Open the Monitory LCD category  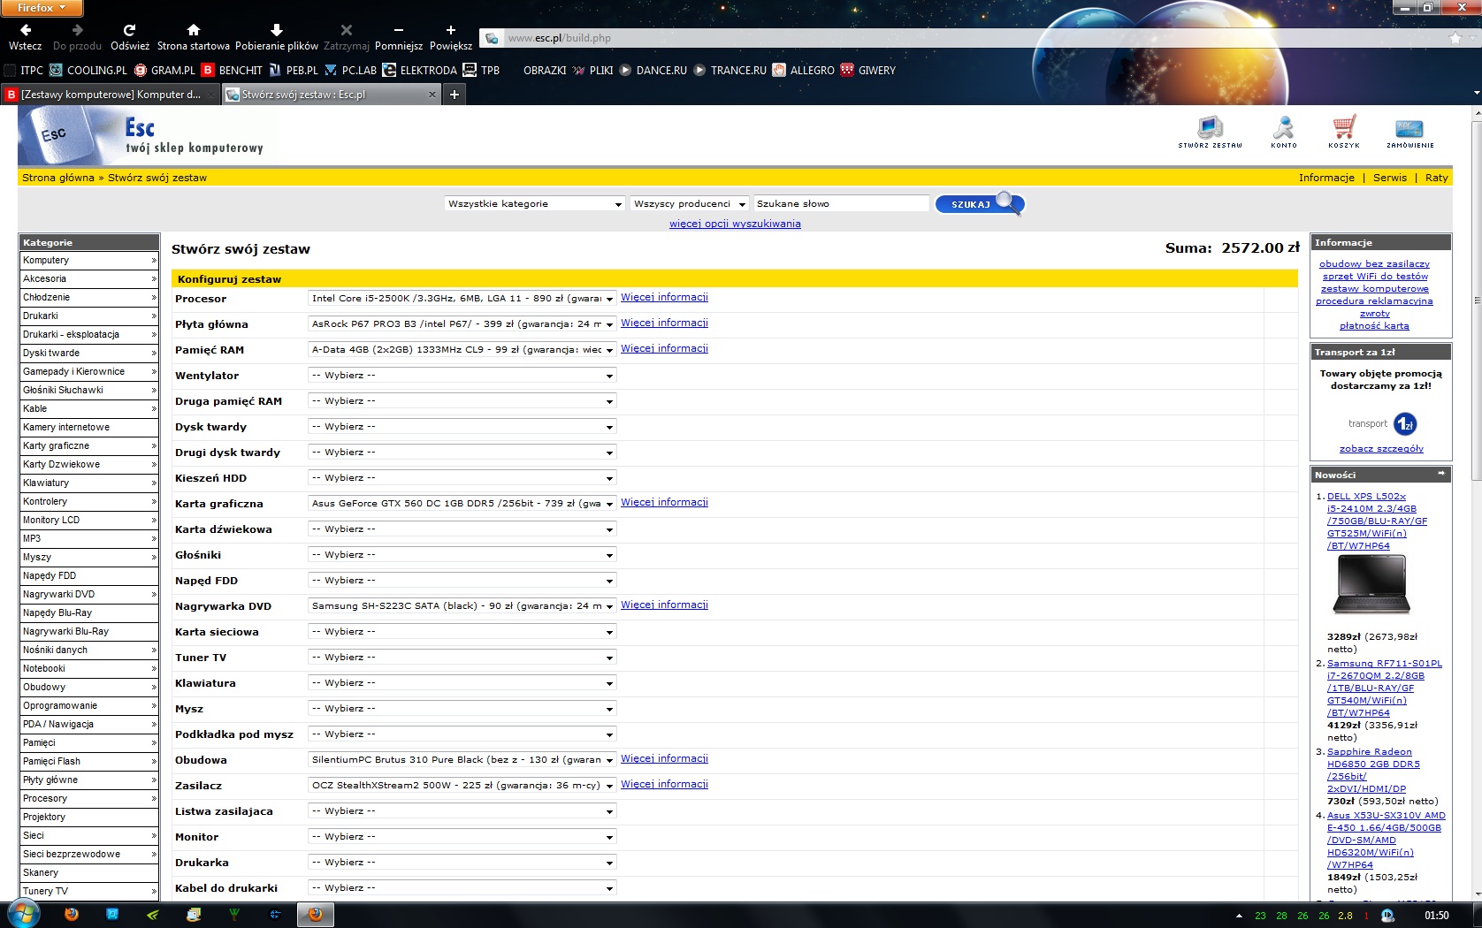pos(89,521)
